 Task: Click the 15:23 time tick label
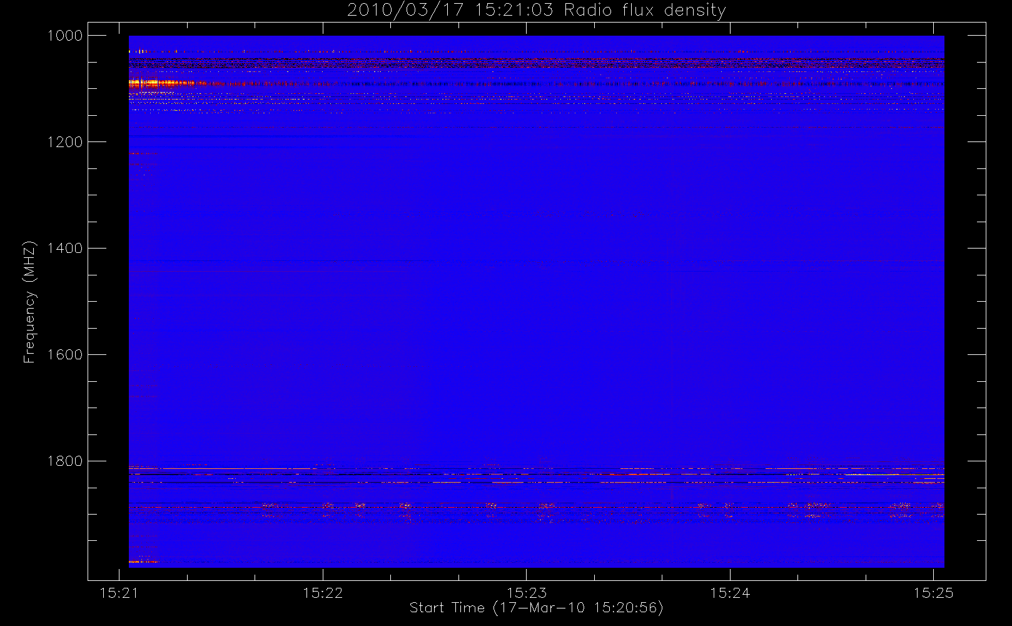527,593
